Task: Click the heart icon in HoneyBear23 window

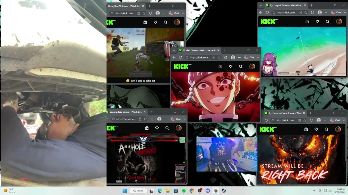Action: (155, 22)
